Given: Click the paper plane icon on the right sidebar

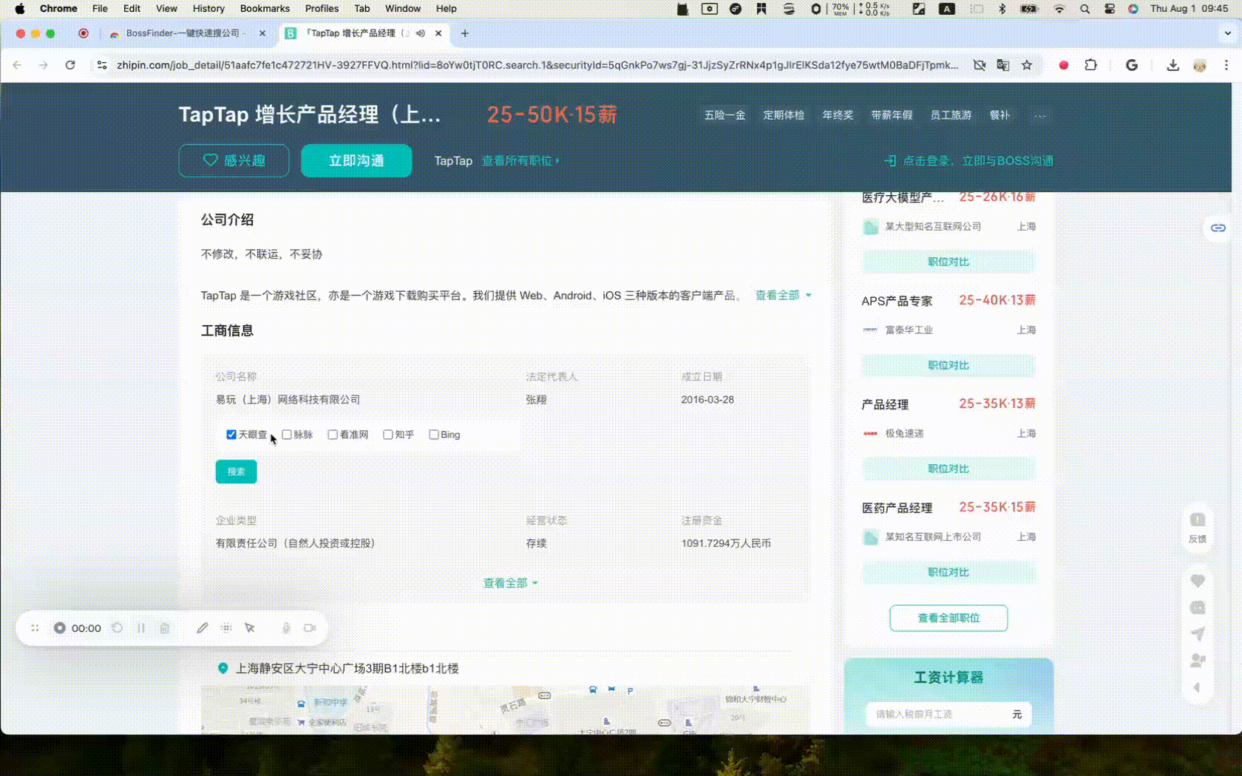Looking at the screenshot, I should [x=1198, y=634].
